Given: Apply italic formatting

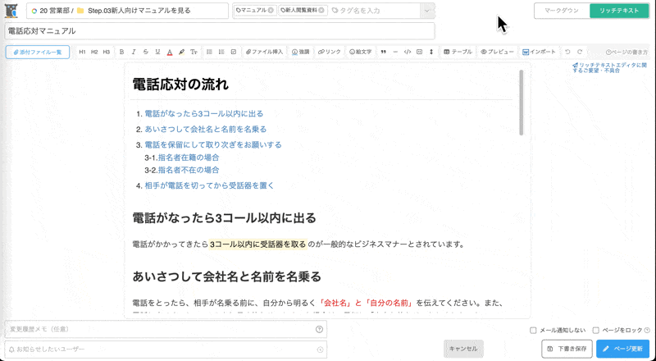Looking at the screenshot, I should [134, 52].
